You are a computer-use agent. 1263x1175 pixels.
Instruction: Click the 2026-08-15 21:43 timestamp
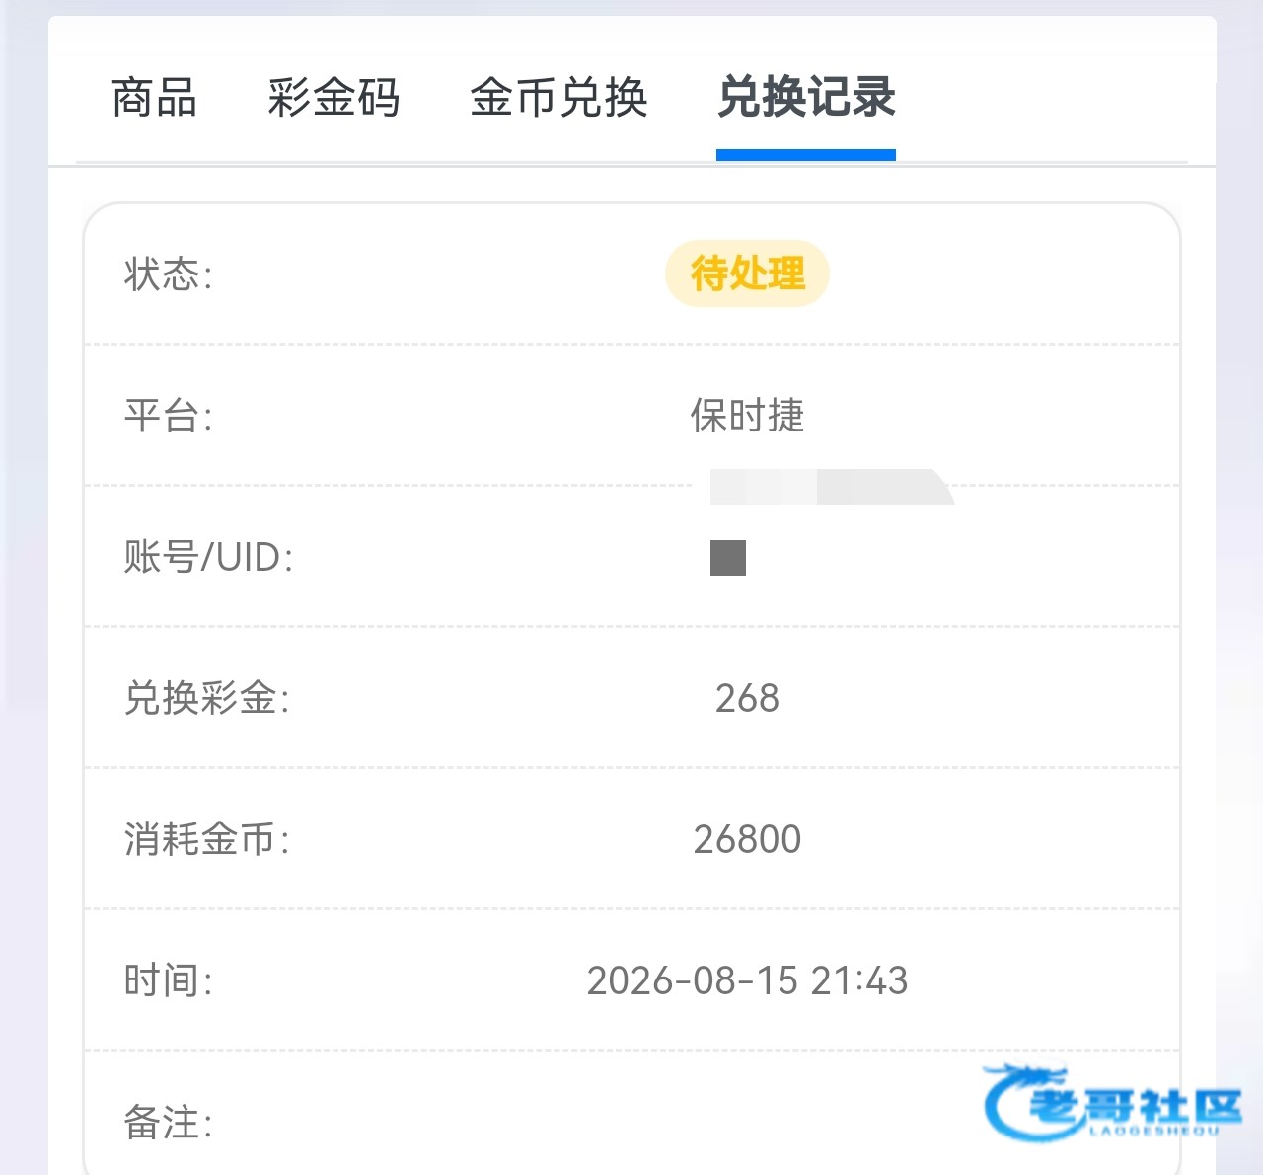pos(747,980)
